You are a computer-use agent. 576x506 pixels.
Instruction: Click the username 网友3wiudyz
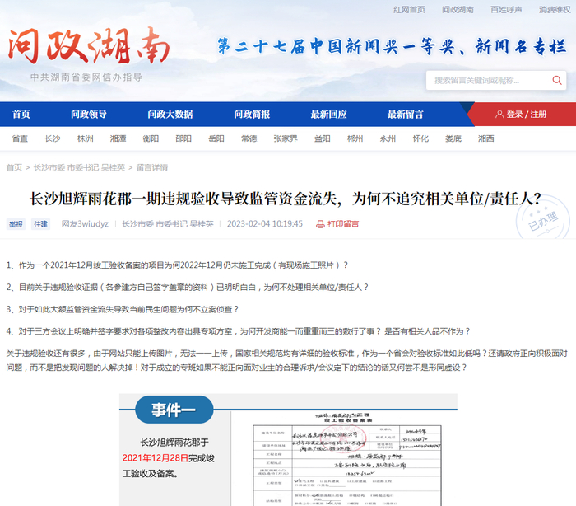point(85,224)
